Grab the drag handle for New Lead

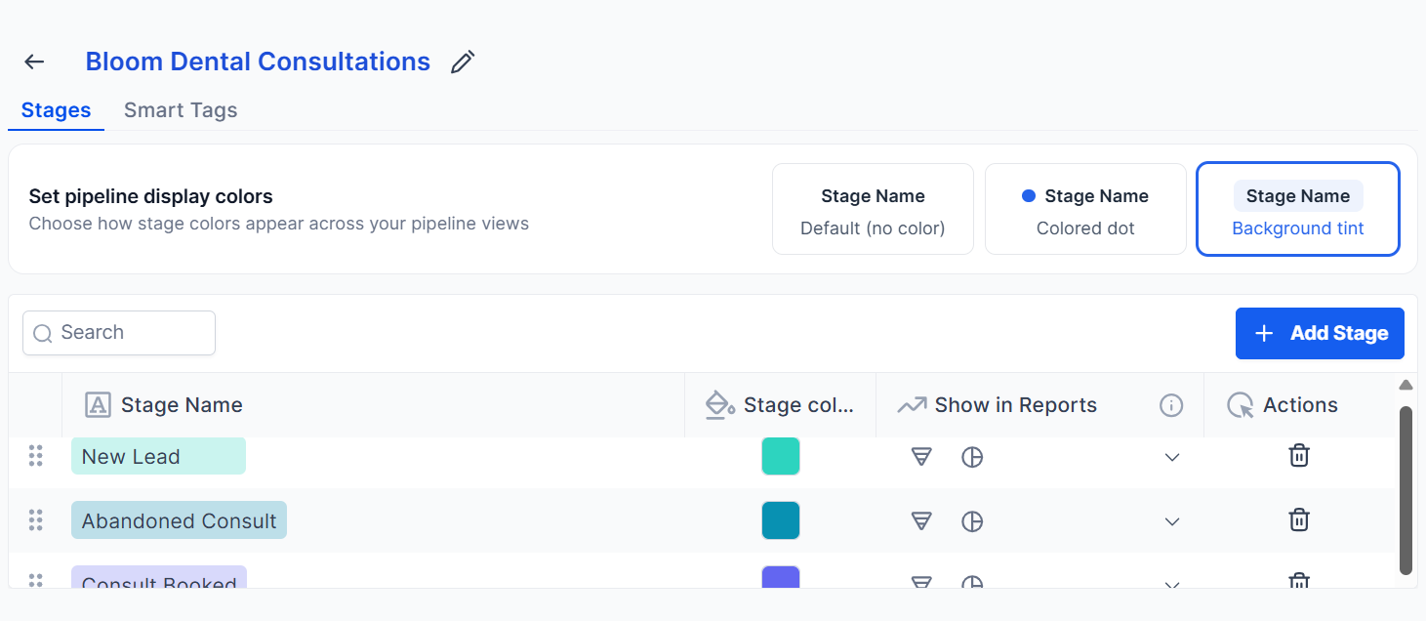click(36, 456)
